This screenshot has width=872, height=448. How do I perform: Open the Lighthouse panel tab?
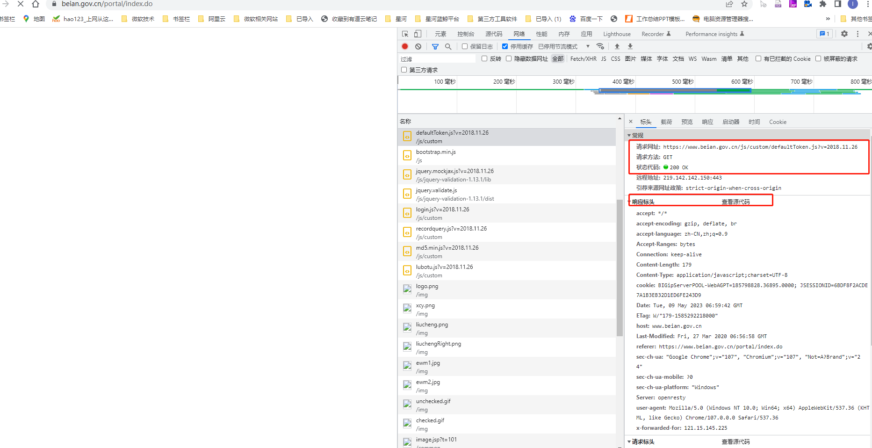tap(617, 34)
